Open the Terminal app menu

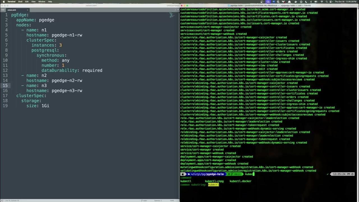pyautogui.click(x=11, y=1)
